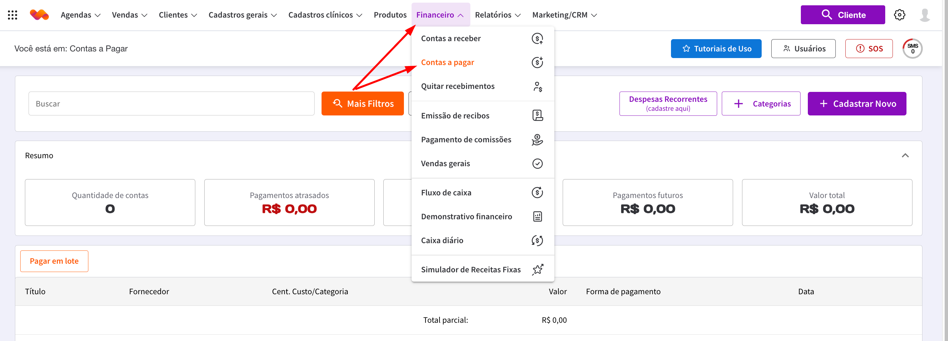Expand the Cadastros clínicos dropdown

point(325,15)
